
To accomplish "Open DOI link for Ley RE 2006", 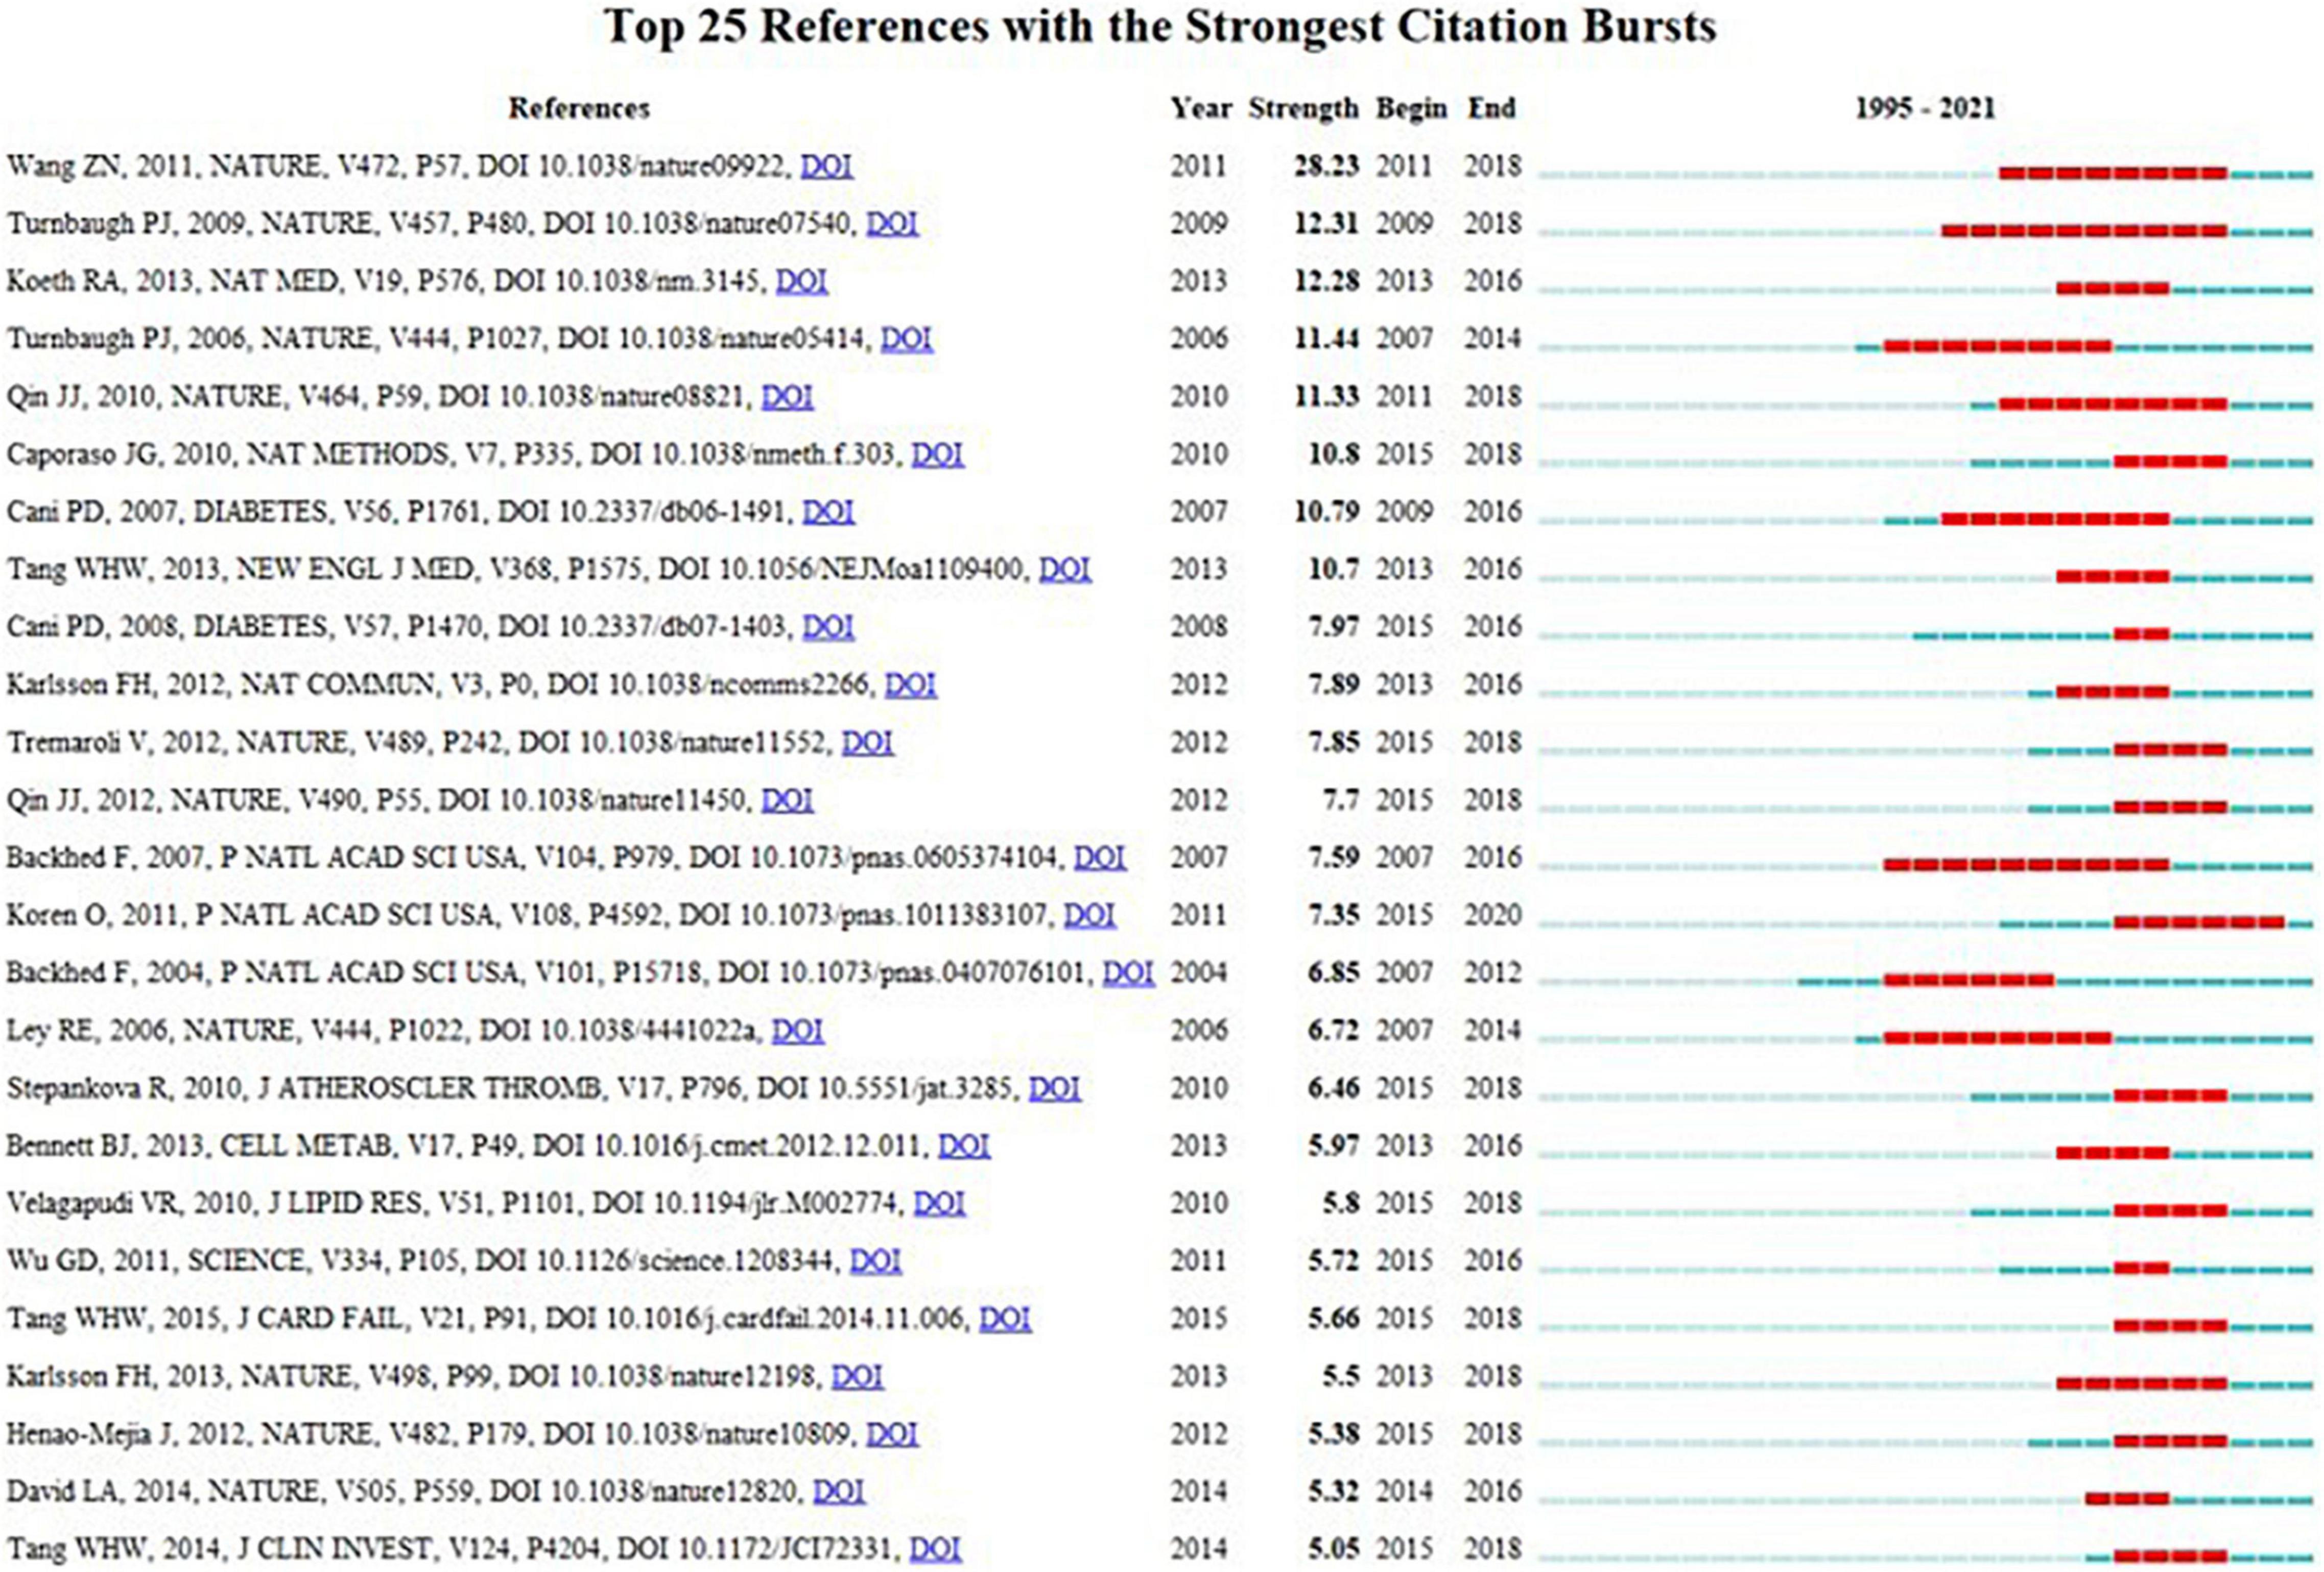I will (x=798, y=1030).
